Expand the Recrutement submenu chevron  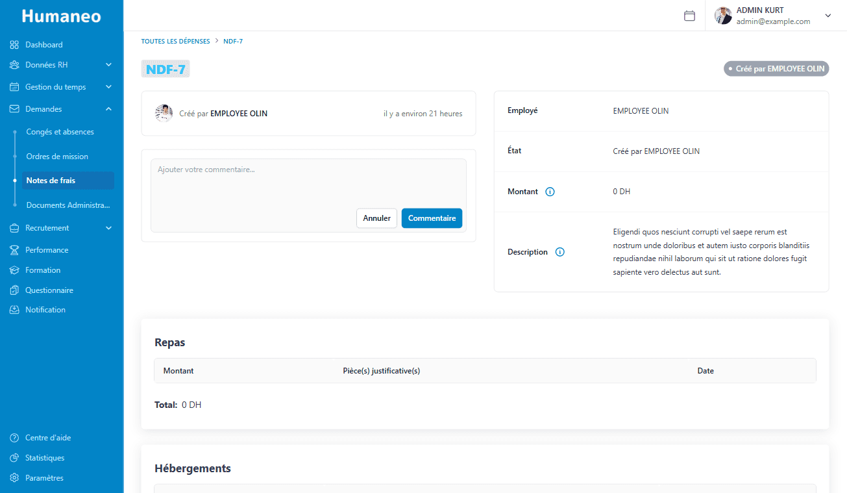[x=108, y=228]
